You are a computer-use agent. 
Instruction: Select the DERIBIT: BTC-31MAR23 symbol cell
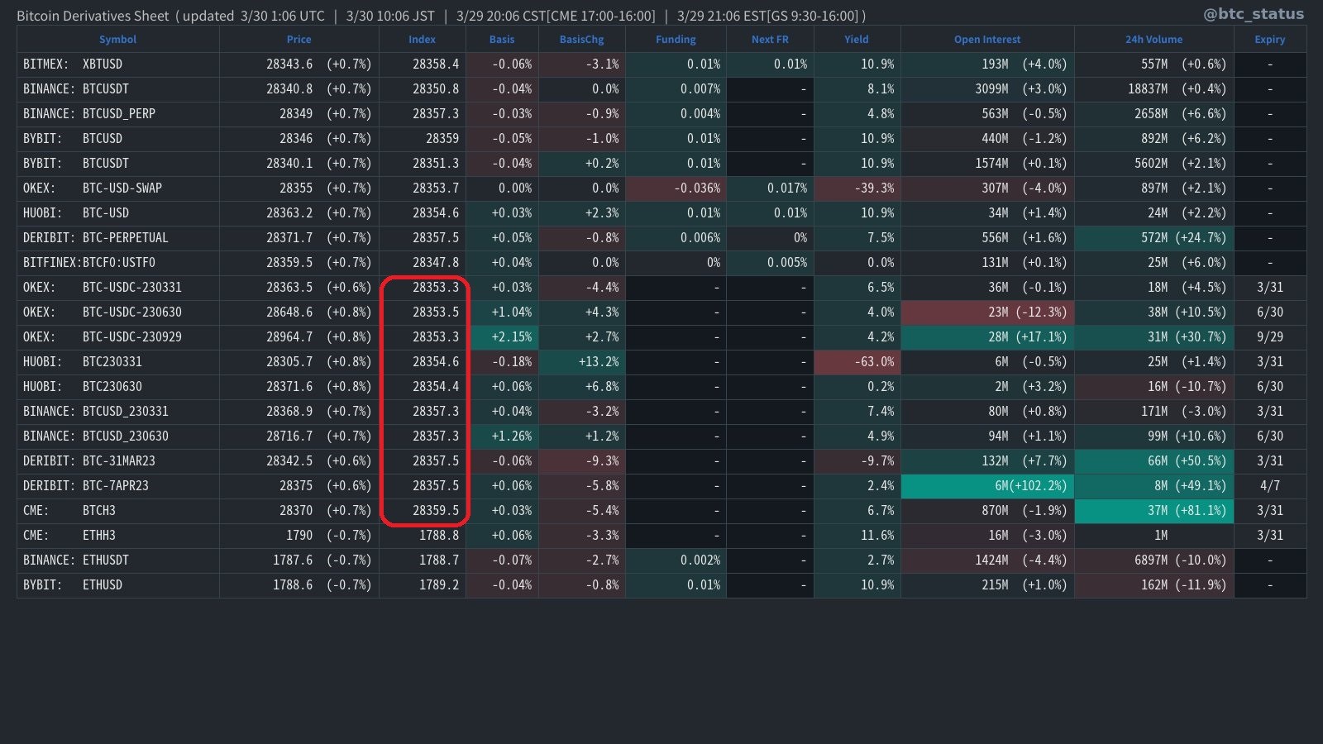coord(118,461)
